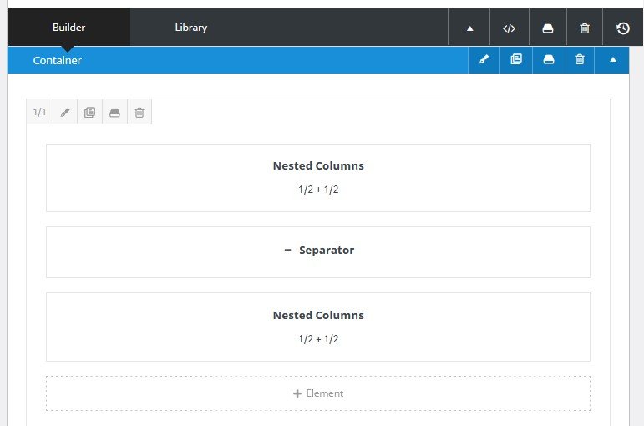The width and height of the screenshot is (644, 426).
Task: Save the Container to the library
Action: click(x=548, y=60)
